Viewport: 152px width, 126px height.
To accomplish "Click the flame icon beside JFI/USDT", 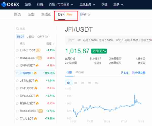I will coord(35,73).
